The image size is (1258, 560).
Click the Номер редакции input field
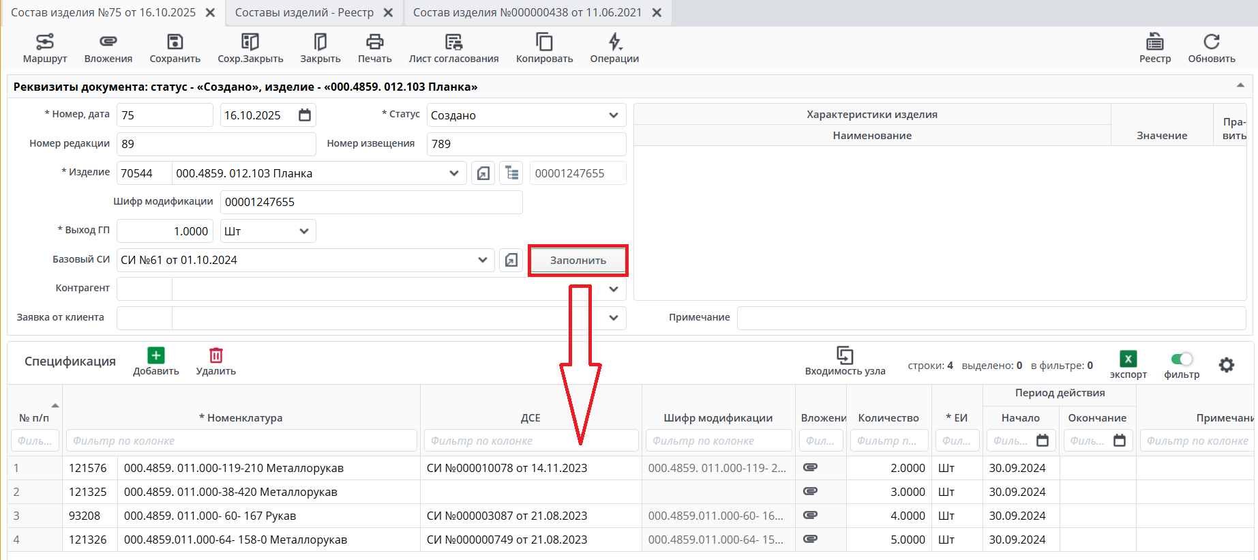(x=216, y=144)
